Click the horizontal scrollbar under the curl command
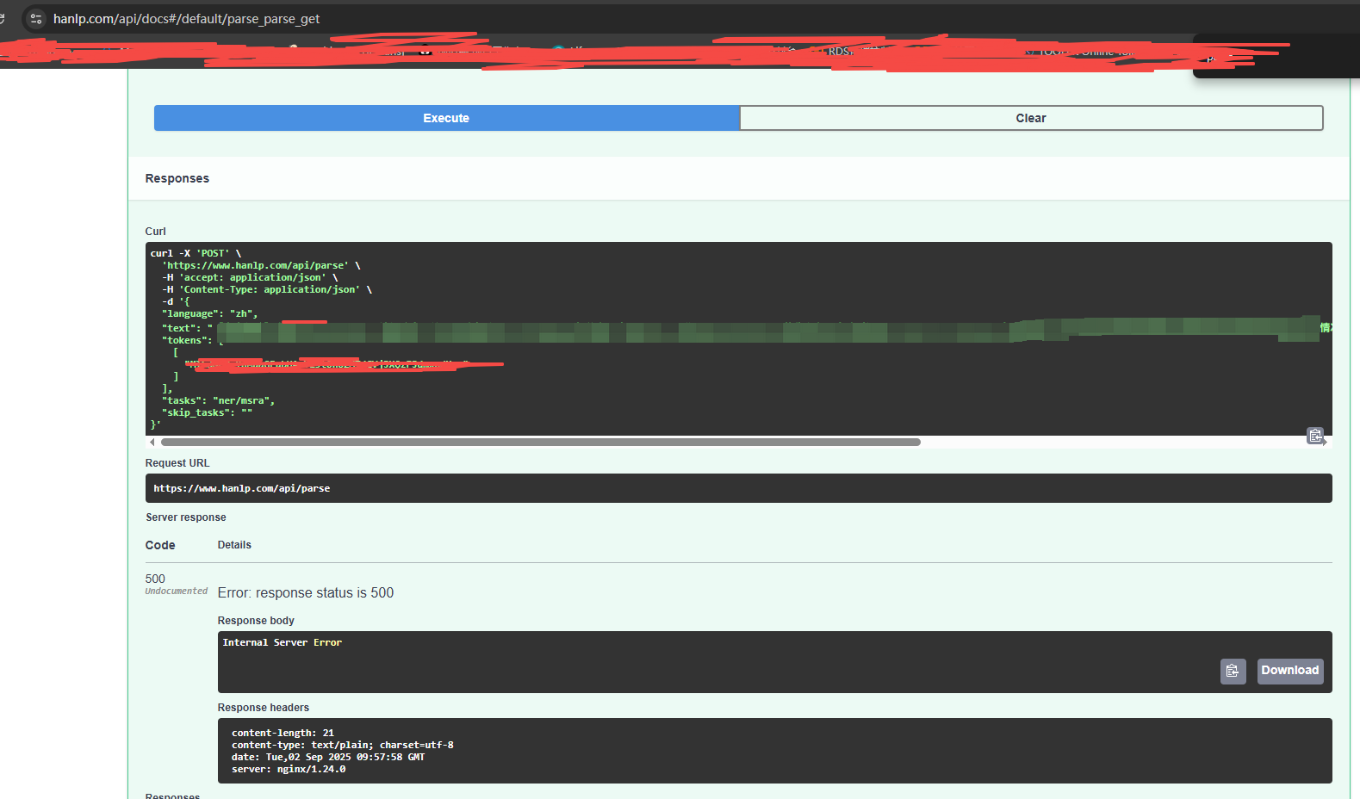 pyautogui.click(x=540, y=442)
